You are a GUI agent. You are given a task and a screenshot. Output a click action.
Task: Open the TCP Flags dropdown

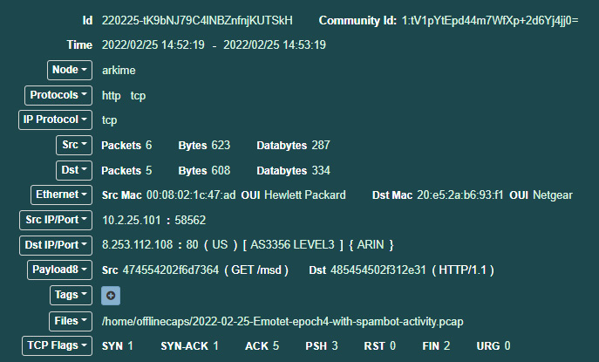click(57, 346)
